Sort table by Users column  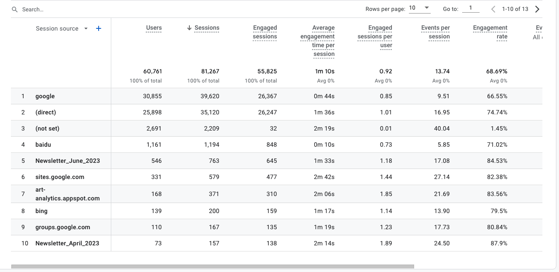(154, 28)
